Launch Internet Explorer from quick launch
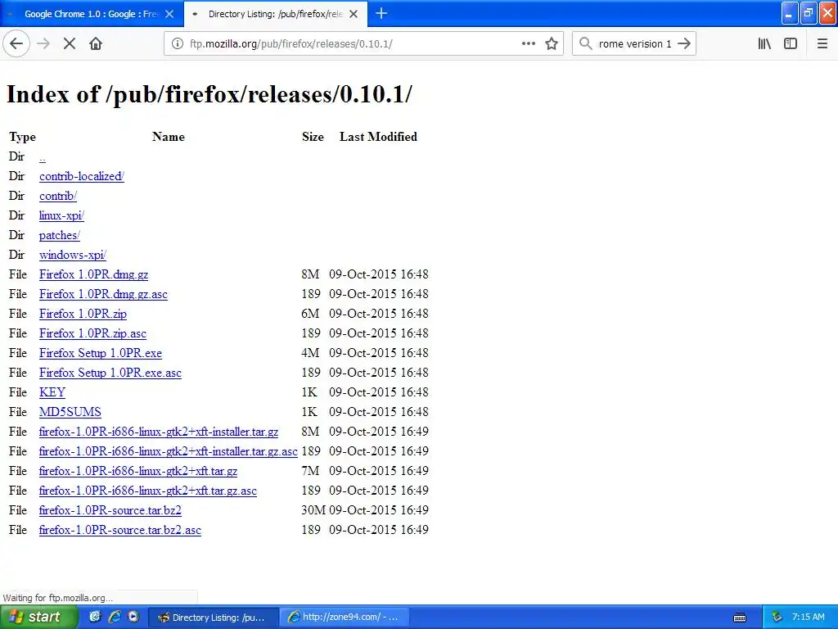838x629 pixels. tap(115, 617)
